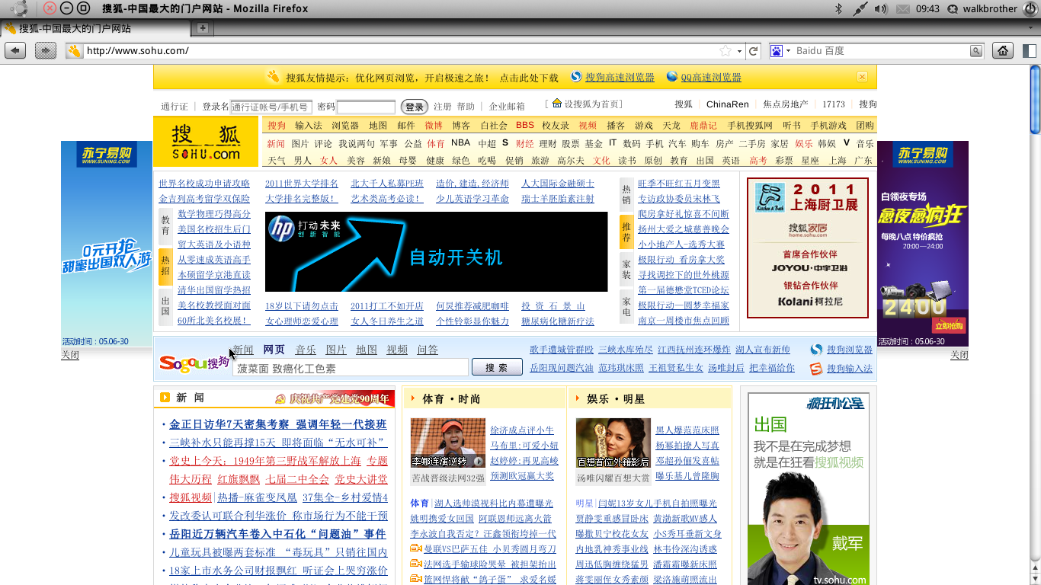Click the Bluetooth icon in system tray

(x=839, y=8)
